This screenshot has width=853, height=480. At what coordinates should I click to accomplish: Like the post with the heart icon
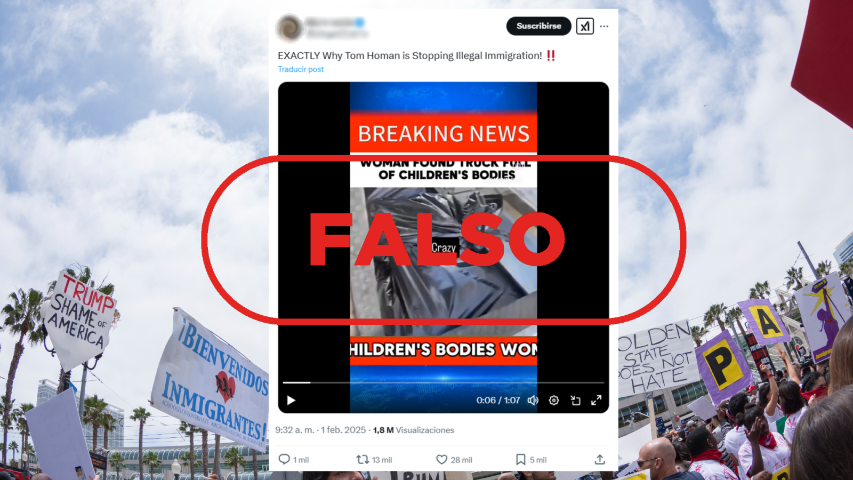coord(441,459)
